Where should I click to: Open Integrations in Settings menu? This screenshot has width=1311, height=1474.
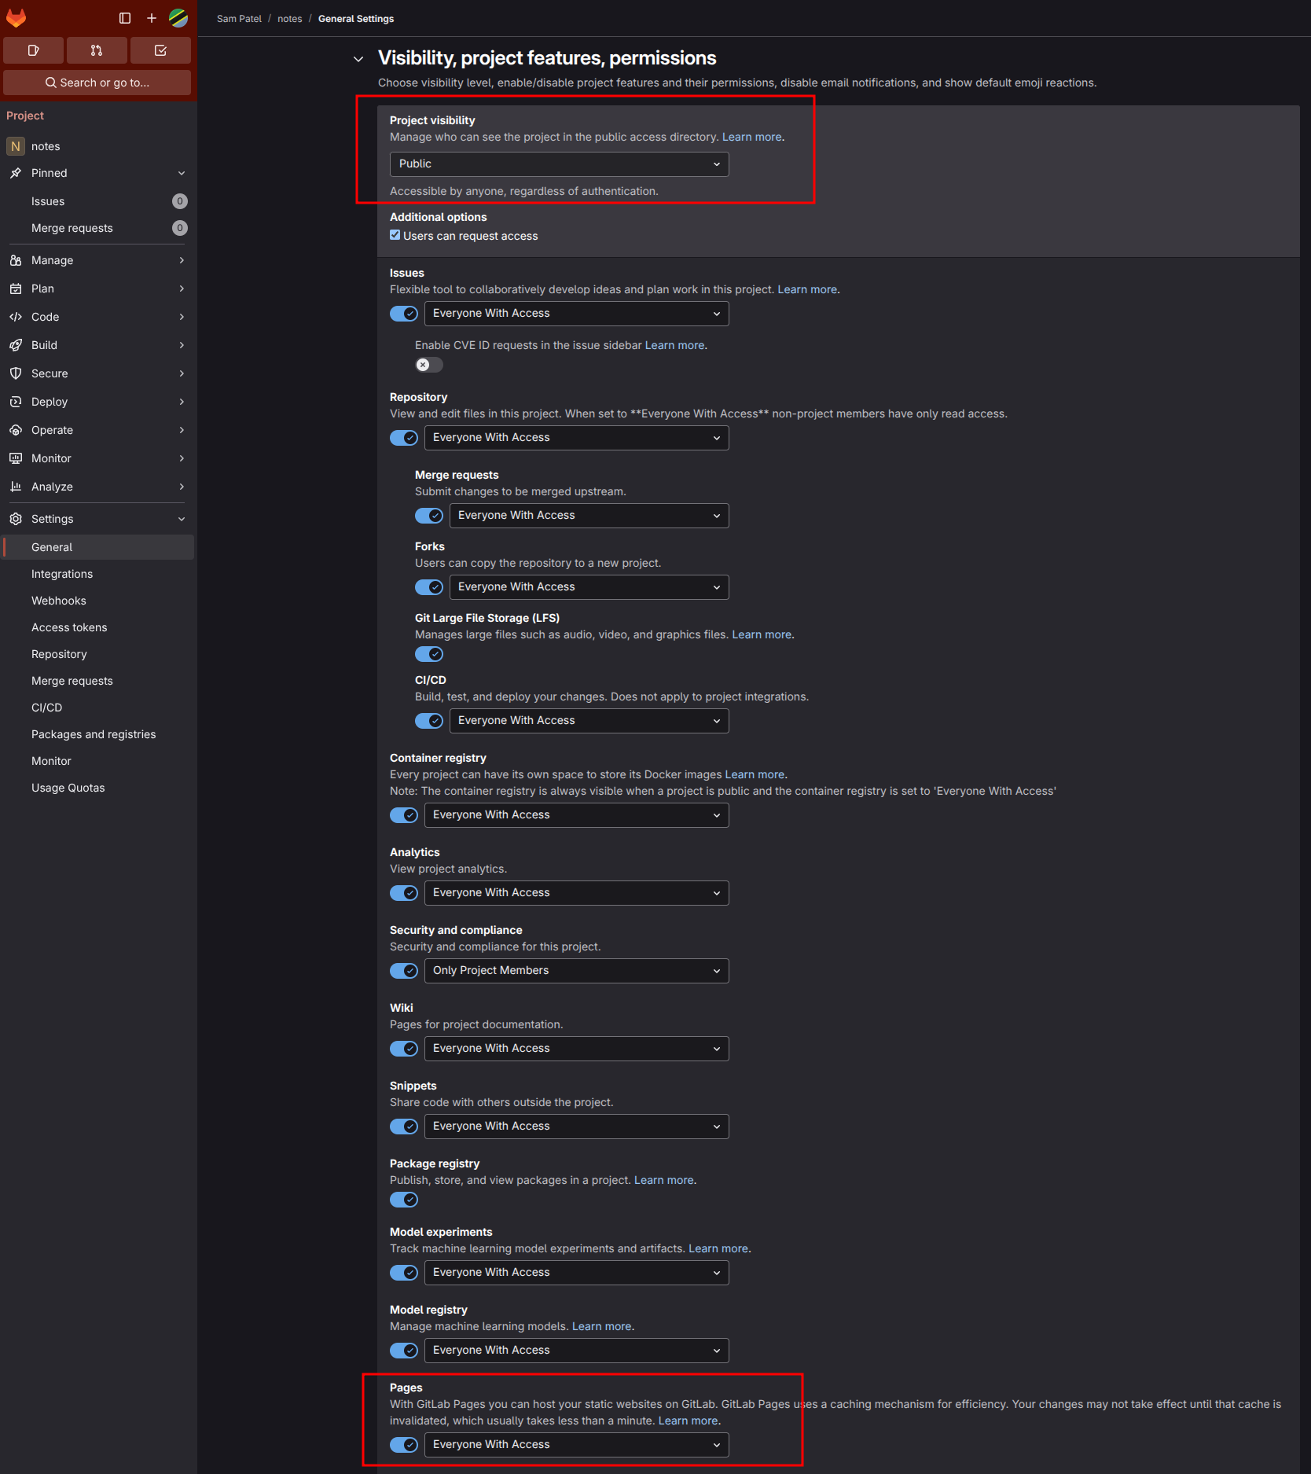(x=62, y=574)
